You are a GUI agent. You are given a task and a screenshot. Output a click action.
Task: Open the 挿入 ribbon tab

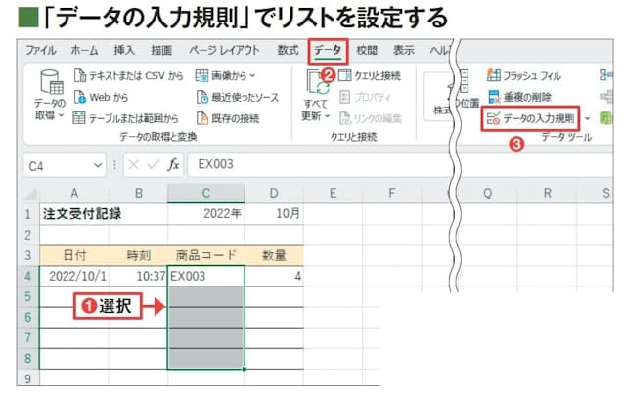124,50
